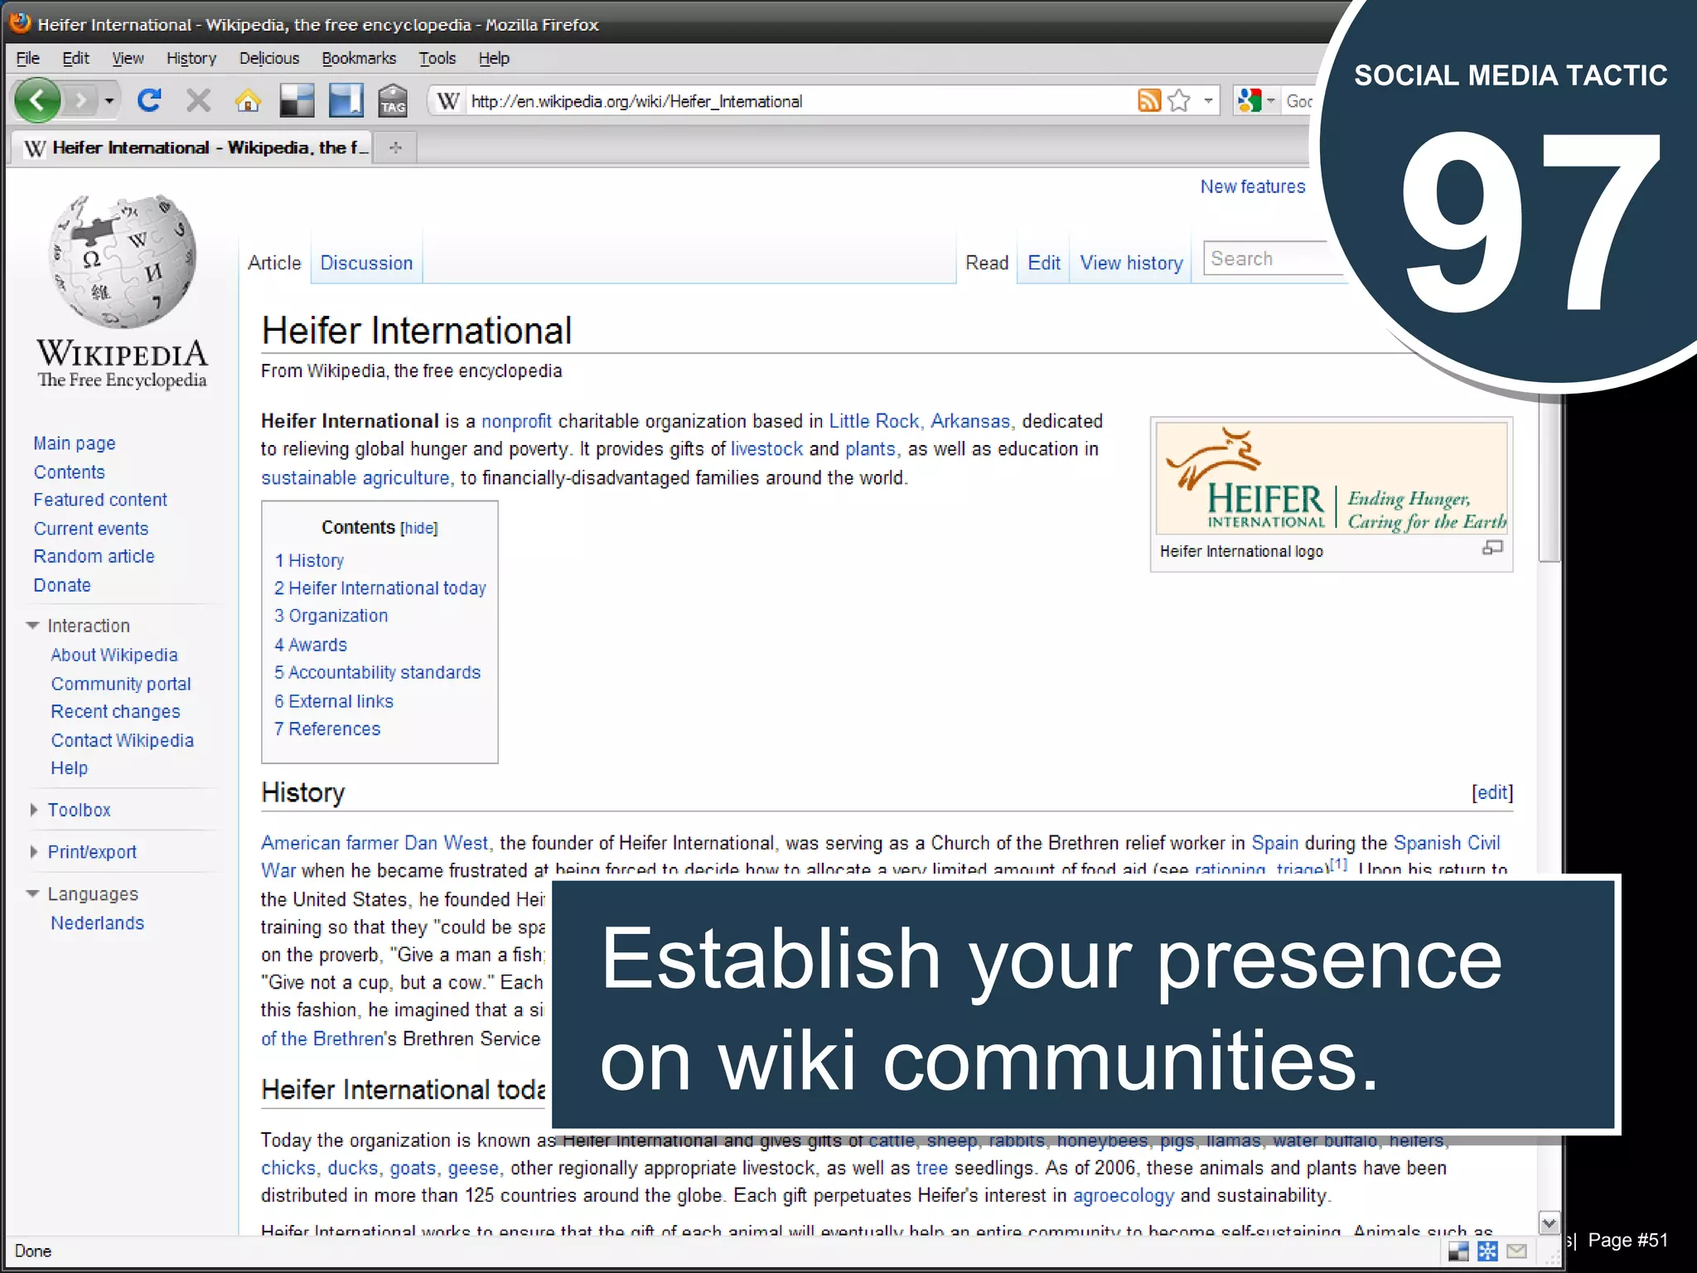Reload the page with the refresh icon
The height and width of the screenshot is (1273, 1697).
click(149, 101)
